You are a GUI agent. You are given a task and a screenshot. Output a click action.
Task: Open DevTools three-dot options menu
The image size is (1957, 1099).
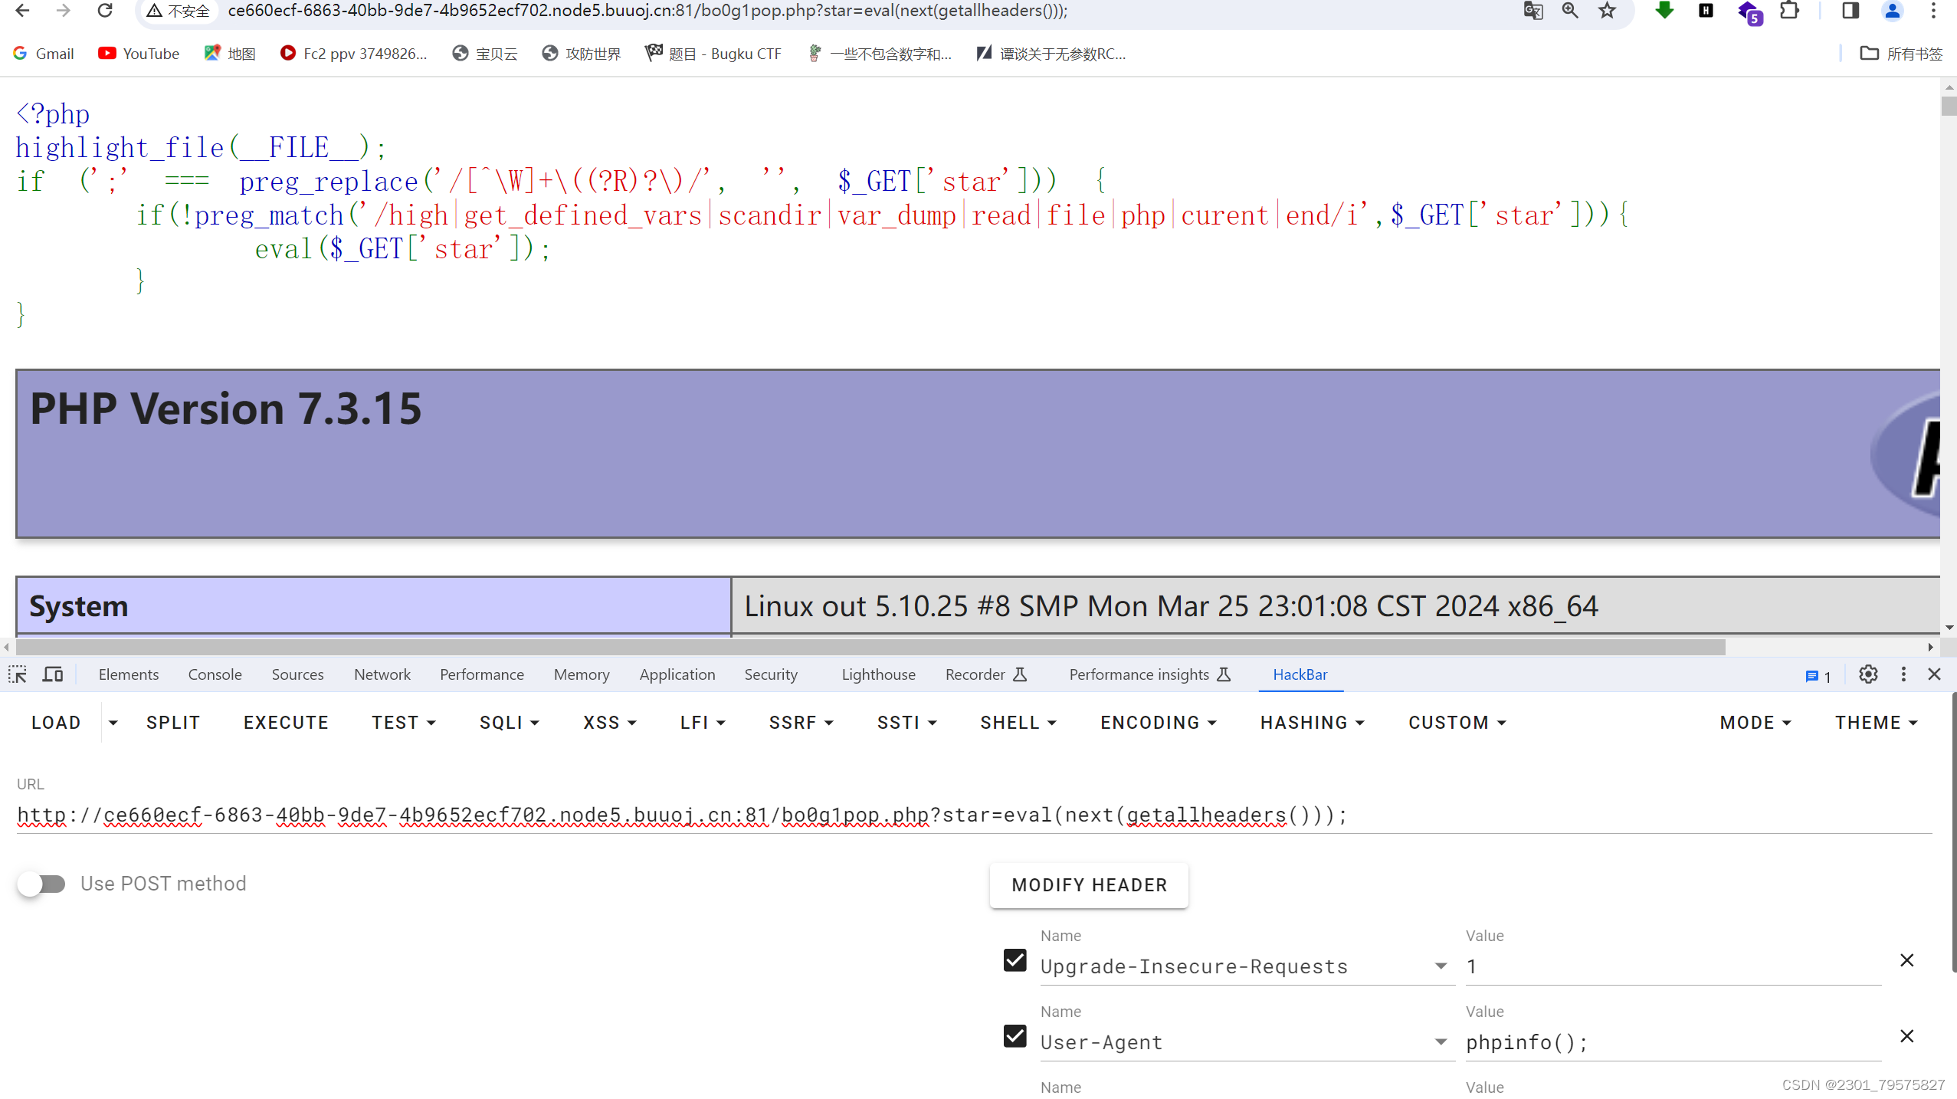tap(1903, 674)
